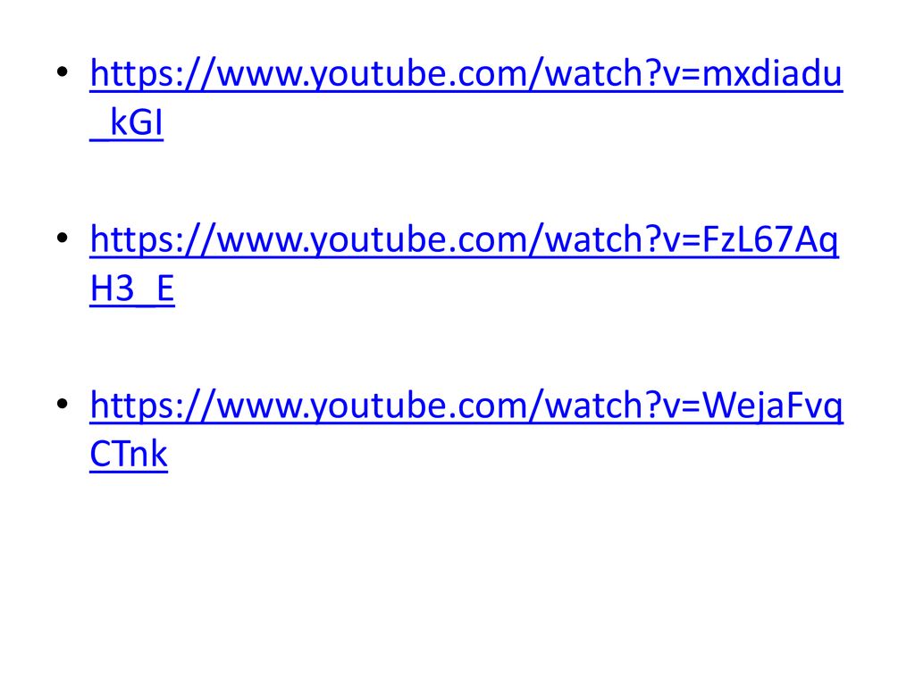
Task: Click the "CTnk" continuation of third link
Action: click(x=129, y=454)
